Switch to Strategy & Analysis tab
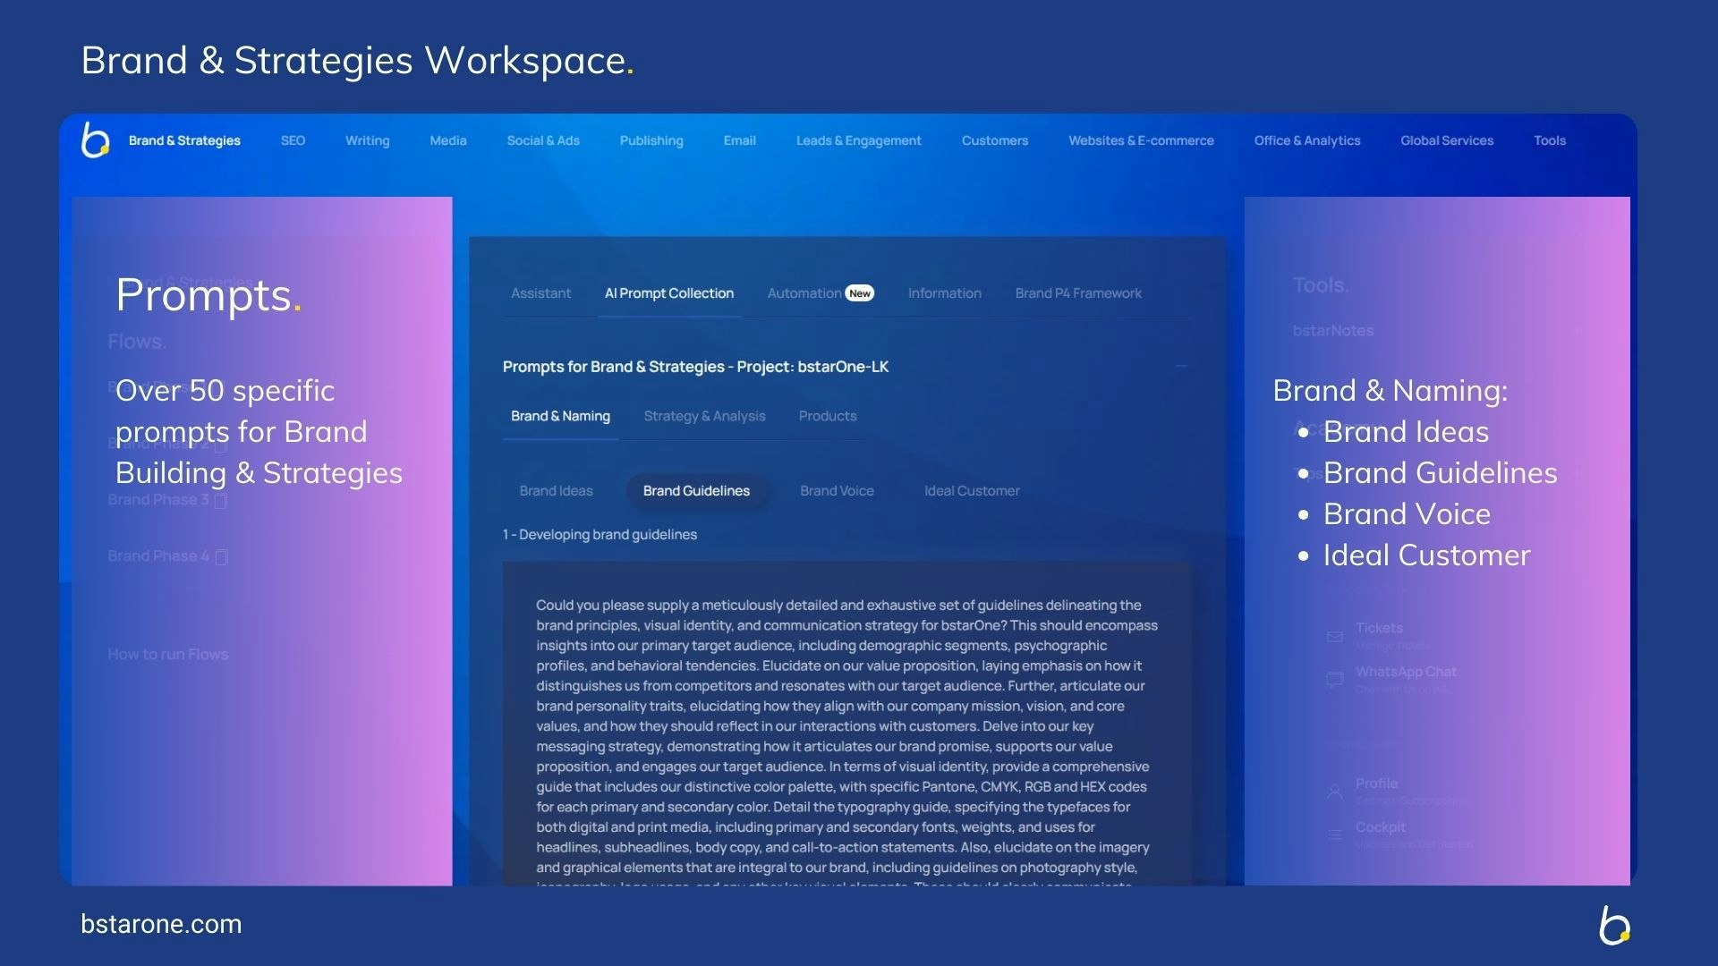 pyautogui.click(x=704, y=416)
